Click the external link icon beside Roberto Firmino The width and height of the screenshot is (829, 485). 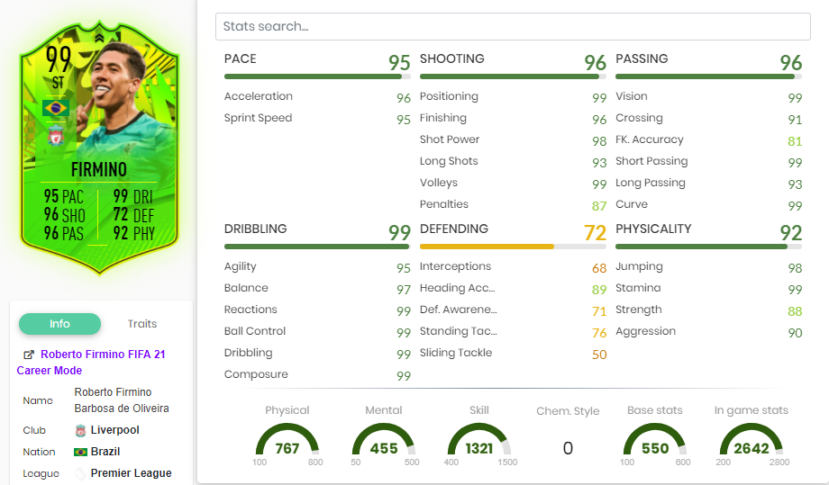click(29, 355)
